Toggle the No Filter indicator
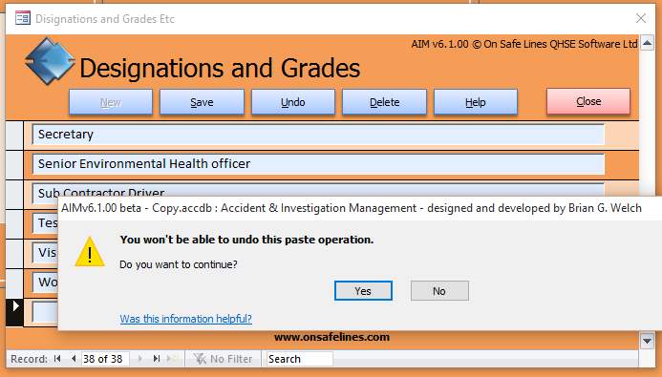 coord(223,359)
